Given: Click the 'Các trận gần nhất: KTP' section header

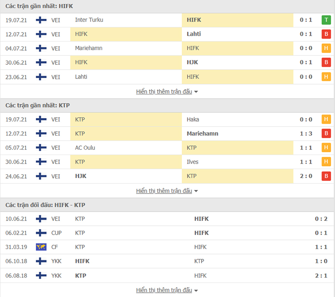Looking at the screenshot, I should coord(38,106).
